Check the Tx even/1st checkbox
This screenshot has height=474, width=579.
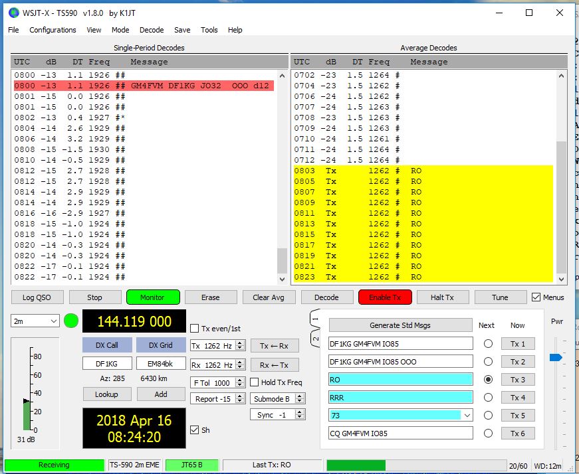pyautogui.click(x=194, y=329)
